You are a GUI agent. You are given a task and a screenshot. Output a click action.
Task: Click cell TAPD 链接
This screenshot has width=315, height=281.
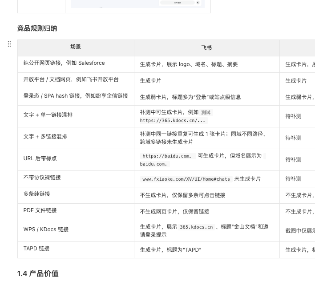click(x=76, y=250)
